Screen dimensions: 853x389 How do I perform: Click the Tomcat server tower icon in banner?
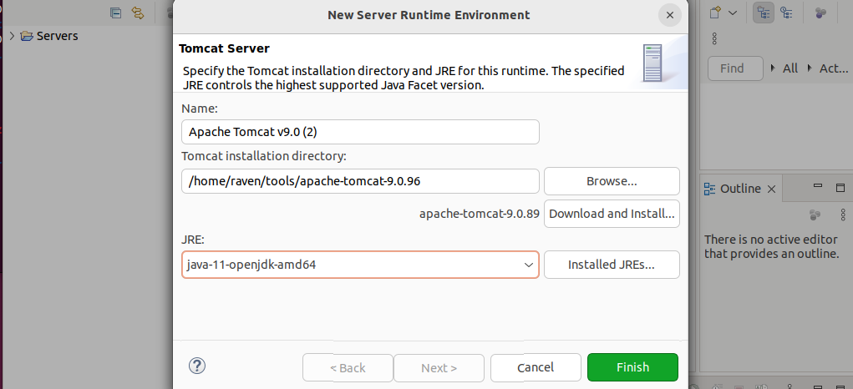tap(652, 63)
